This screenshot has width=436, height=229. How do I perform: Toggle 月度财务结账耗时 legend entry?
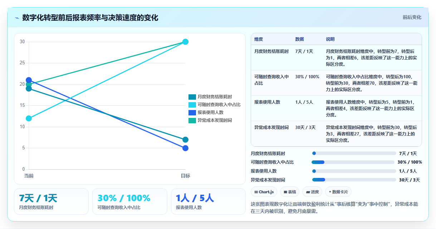click(x=210, y=97)
